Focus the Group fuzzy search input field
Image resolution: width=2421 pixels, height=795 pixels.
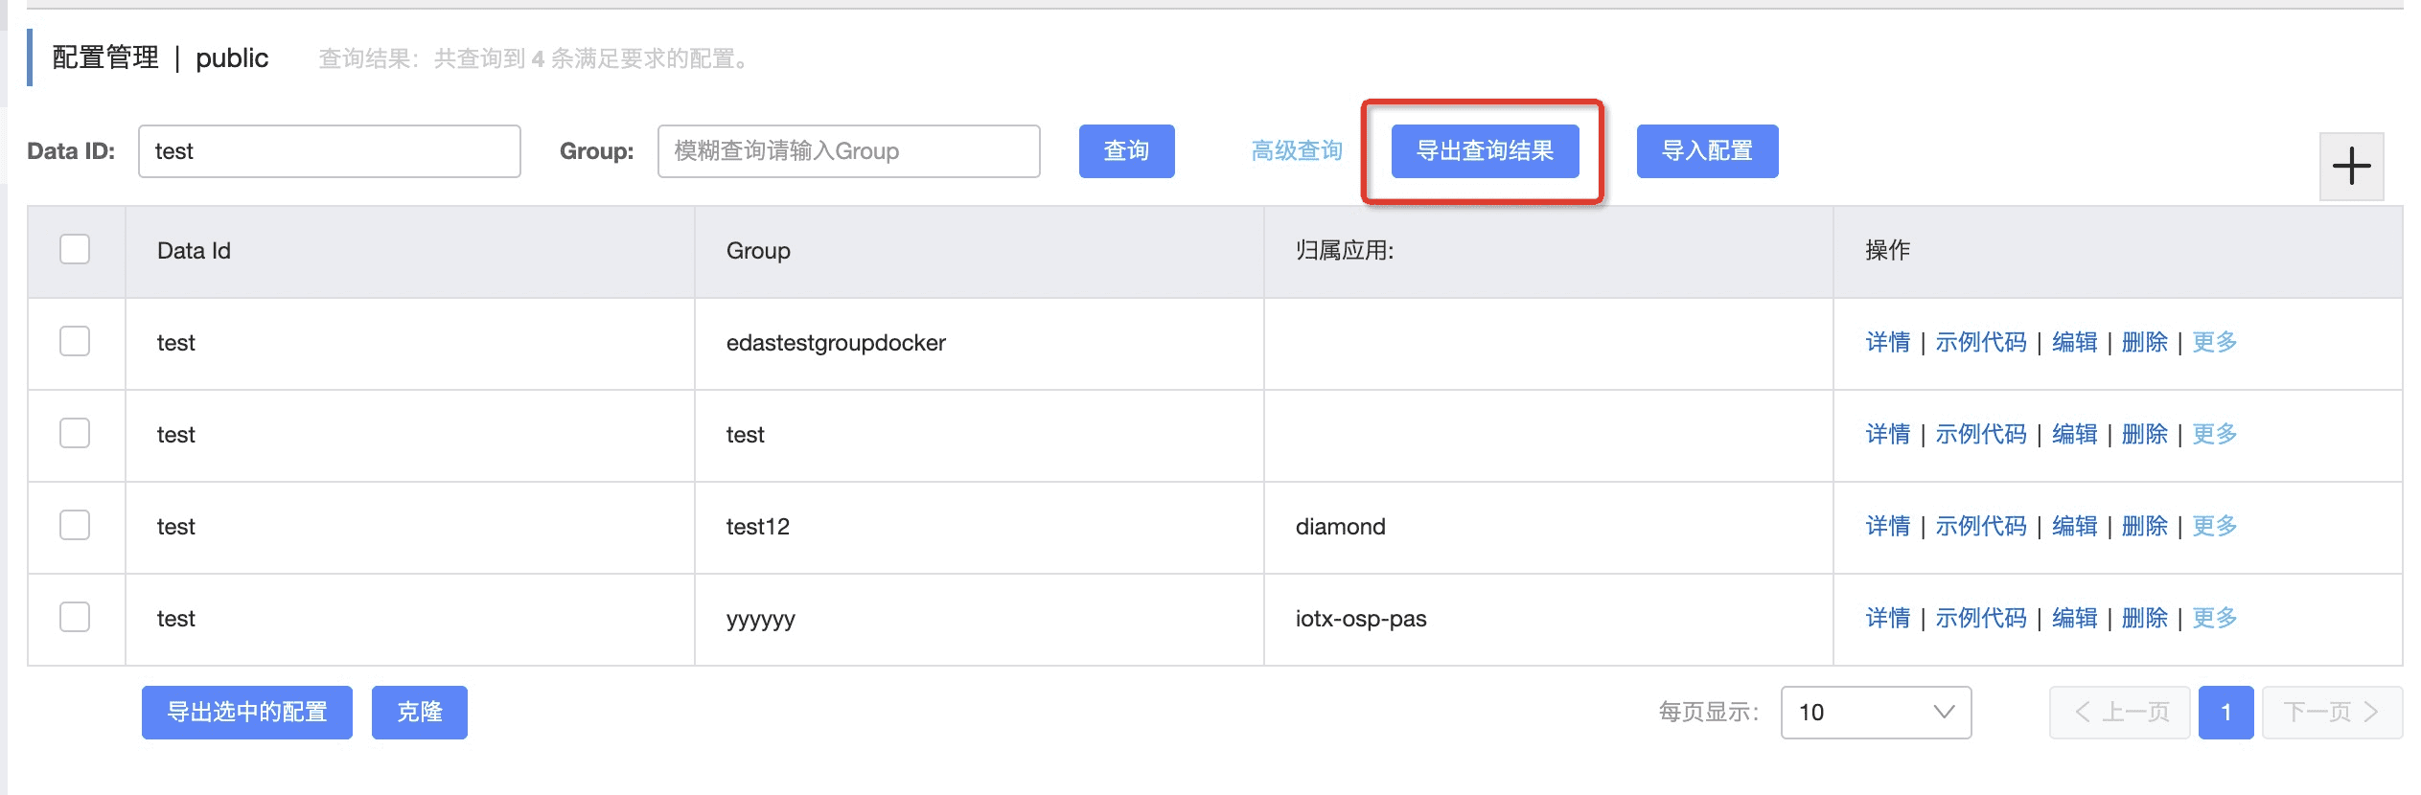pyautogui.click(x=848, y=151)
